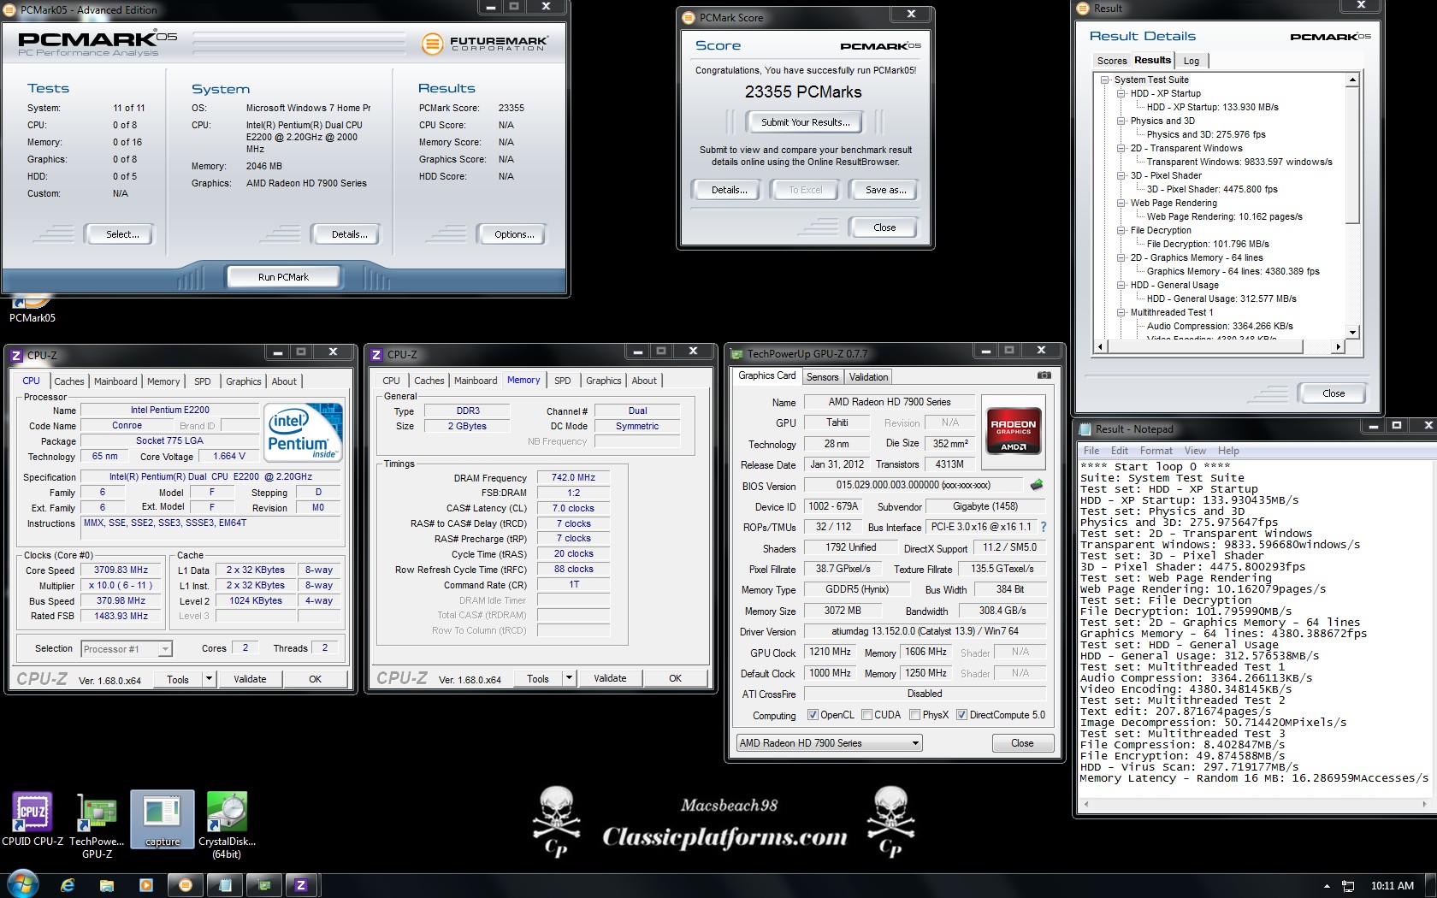Show hidden tray icons arrow
Viewport: 1437px width, 898px height.
[x=1327, y=886]
